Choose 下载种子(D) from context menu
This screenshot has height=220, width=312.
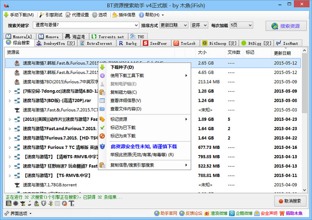tap(144, 67)
